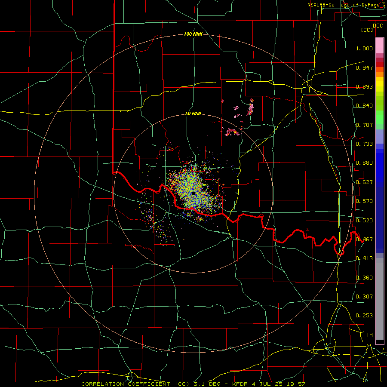Click the "[CC]" legend unit label

tap(367, 30)
